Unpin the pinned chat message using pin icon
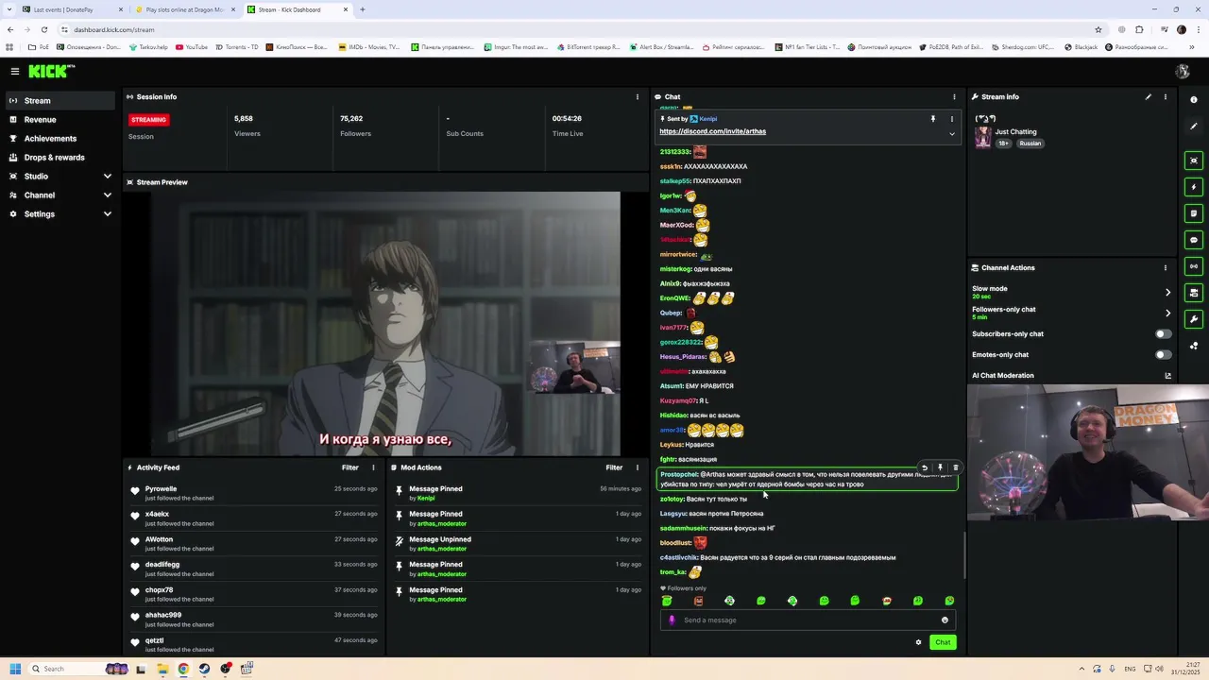The height and width of the screenshot is (680, 1209). click(x=933, y=119)
